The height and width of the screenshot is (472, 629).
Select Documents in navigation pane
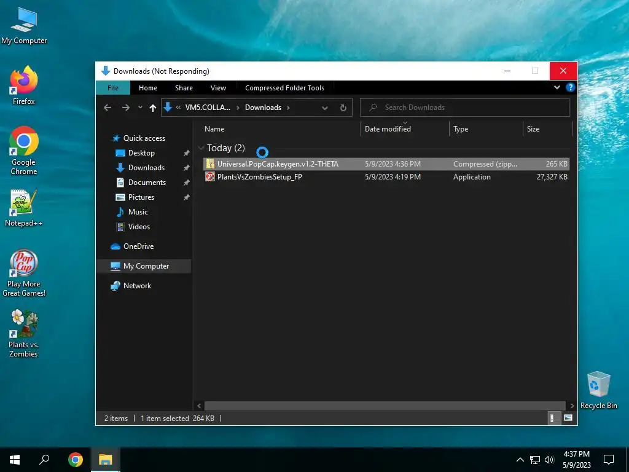(147, 183)
